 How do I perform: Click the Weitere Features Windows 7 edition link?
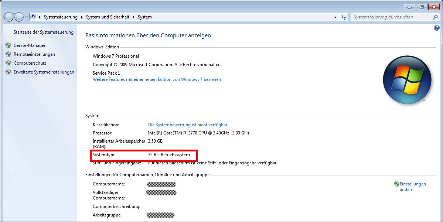[x=157, y=79]
